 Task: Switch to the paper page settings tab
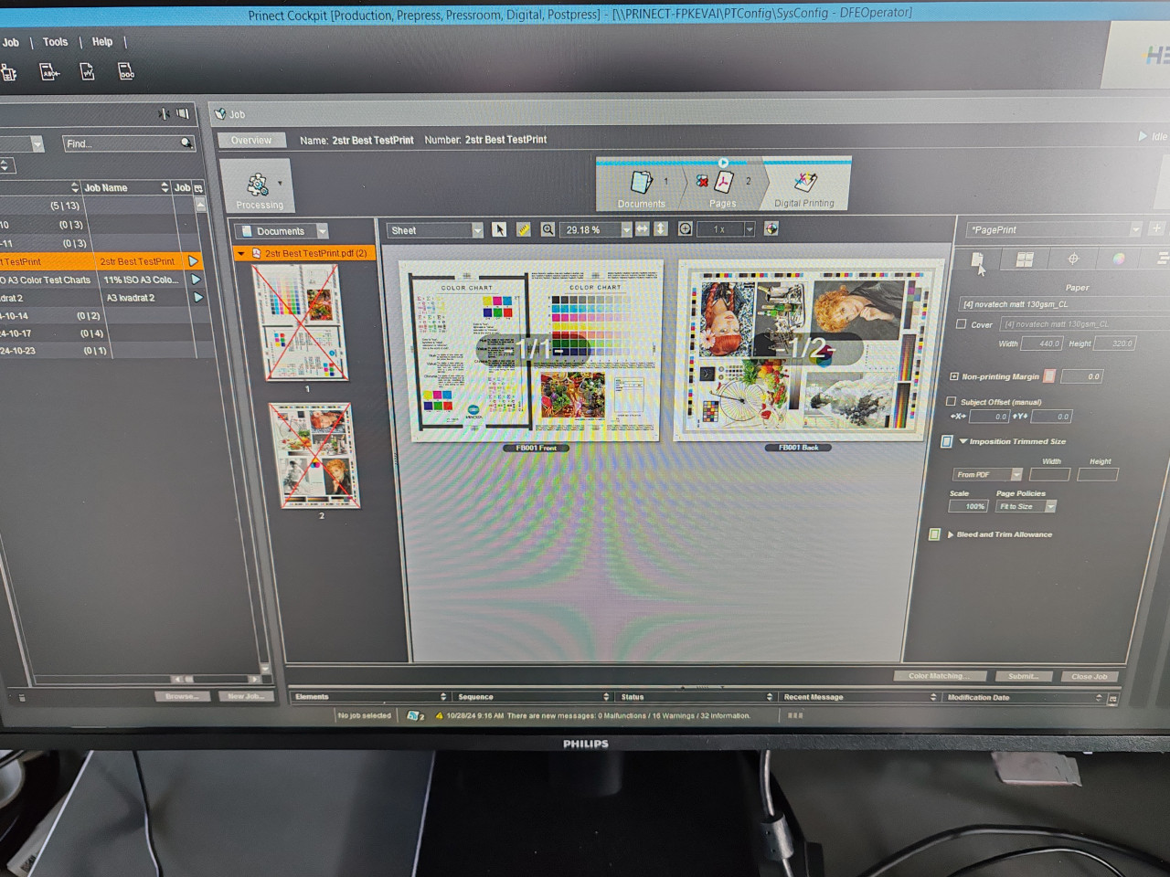pos(977,260)
